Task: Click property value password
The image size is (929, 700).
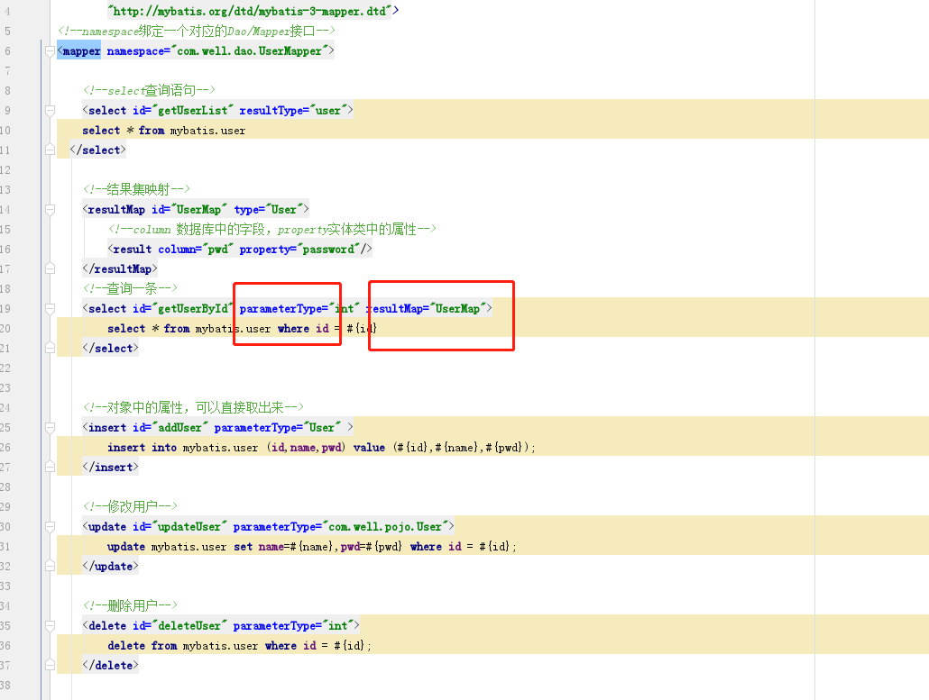Action: pos(328,250)
